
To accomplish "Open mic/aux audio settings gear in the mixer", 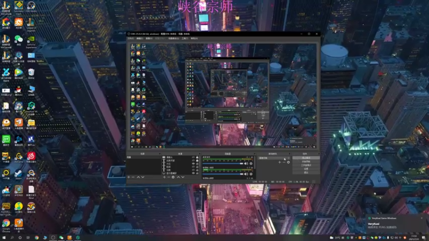I will [251, 174].
